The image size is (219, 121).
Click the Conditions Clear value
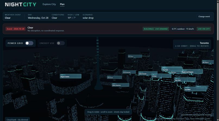coord(54,18)
